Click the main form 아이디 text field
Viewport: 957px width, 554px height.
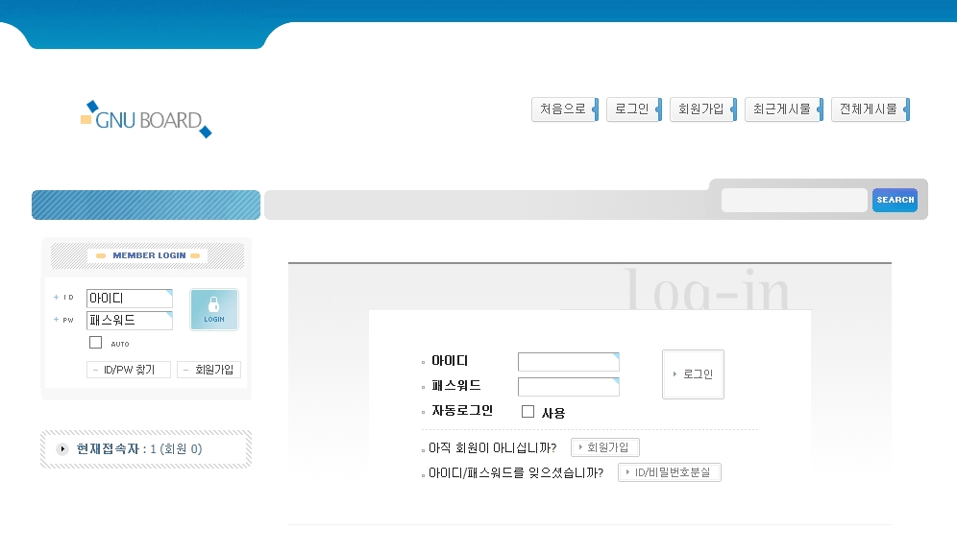tap(568, 362)
